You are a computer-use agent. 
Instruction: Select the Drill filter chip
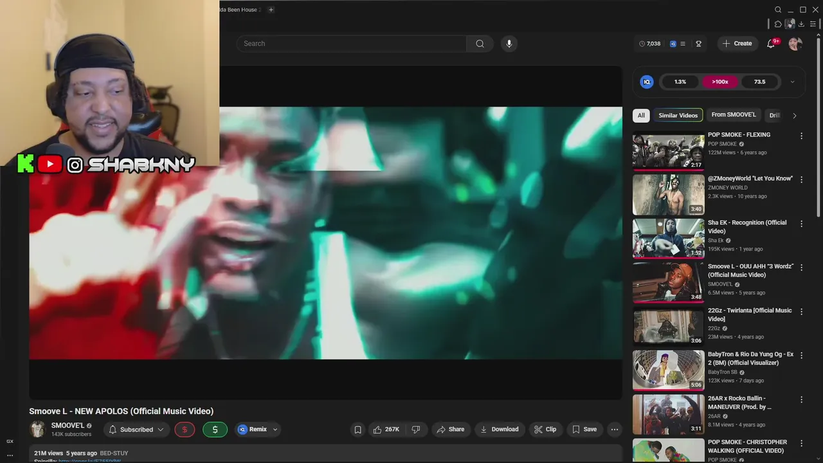(x=775, y=116)
